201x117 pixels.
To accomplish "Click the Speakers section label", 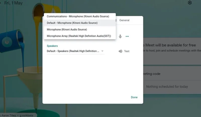I will pyautogui.click(x=52, y=46).
